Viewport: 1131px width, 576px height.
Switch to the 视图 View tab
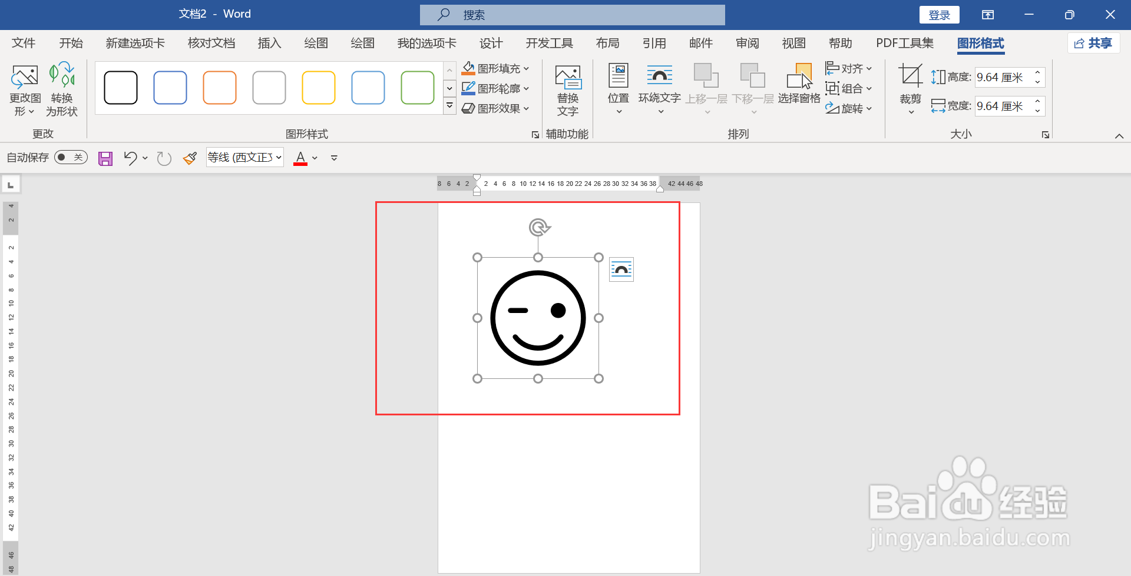point(794,43)
